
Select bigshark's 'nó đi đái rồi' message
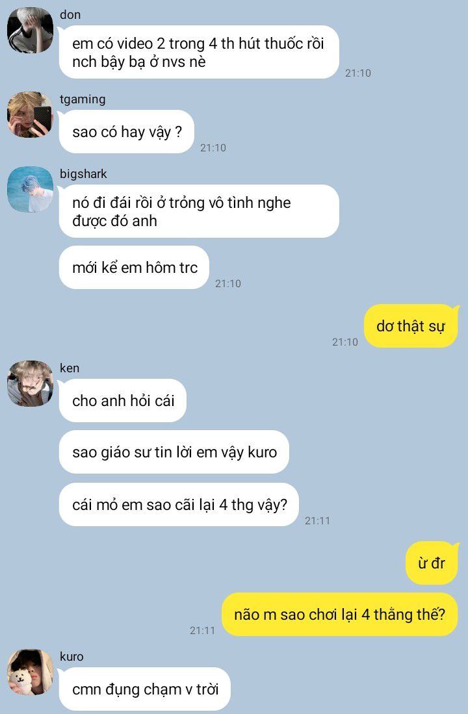click(x=199, y=211)
